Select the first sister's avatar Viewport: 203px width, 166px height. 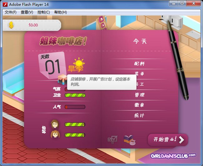click(x=55, y=124)
